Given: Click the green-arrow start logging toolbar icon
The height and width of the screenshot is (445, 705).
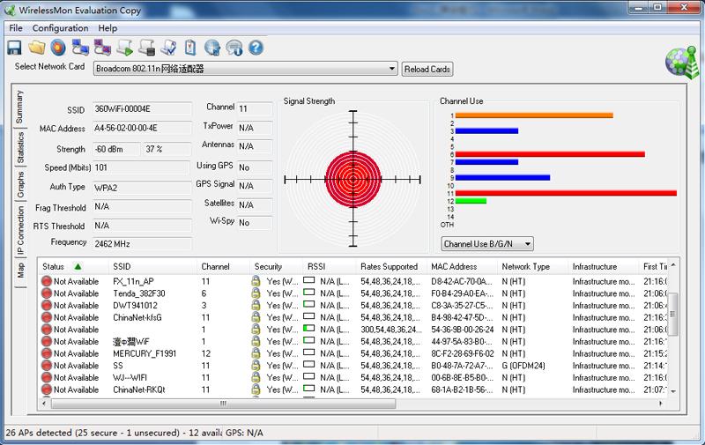Looking at the screenshot, I should click(124, 48).
